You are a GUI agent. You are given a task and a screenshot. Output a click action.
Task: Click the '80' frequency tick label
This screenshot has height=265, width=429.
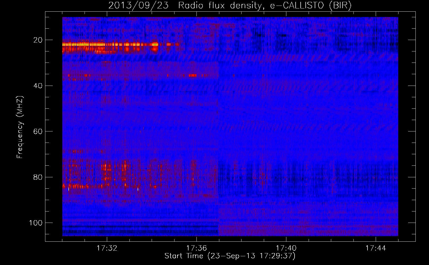pos(38,177)
